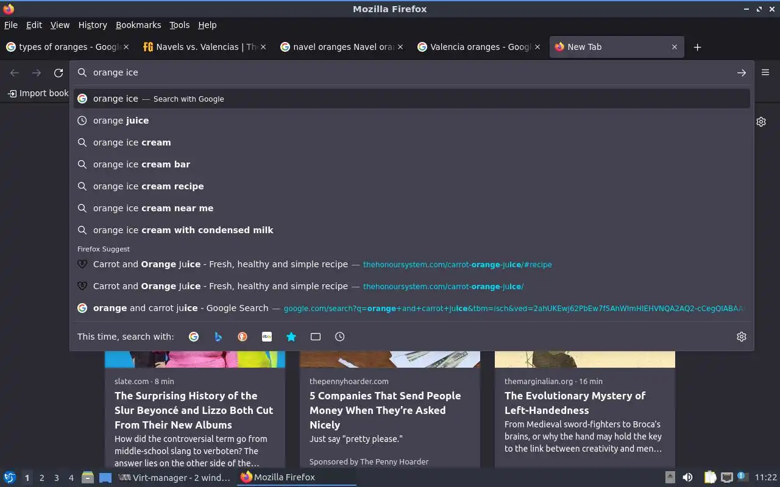780x487 pixels.
Task: Search this time with Bing icon
Action: pos(218,337)
